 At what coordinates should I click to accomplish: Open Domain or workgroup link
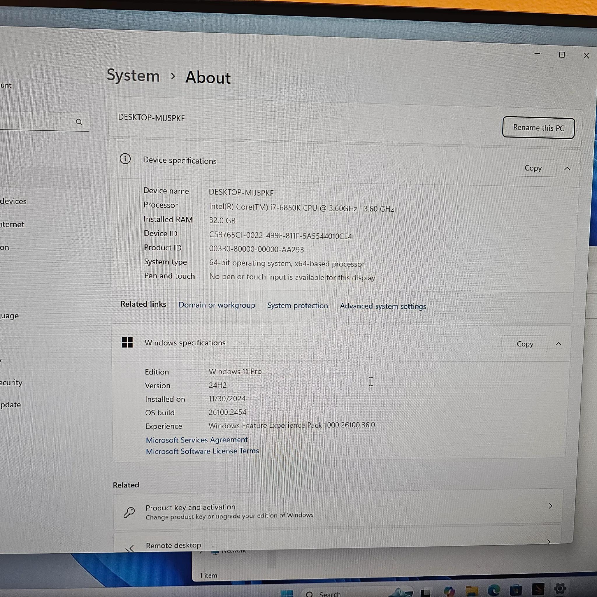(x=217, y=305)
